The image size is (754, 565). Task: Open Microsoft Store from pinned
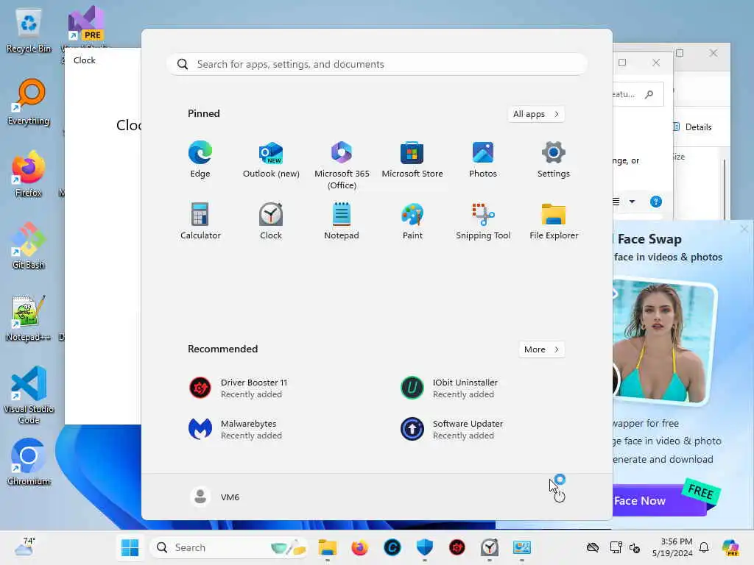tap(412, 160)
